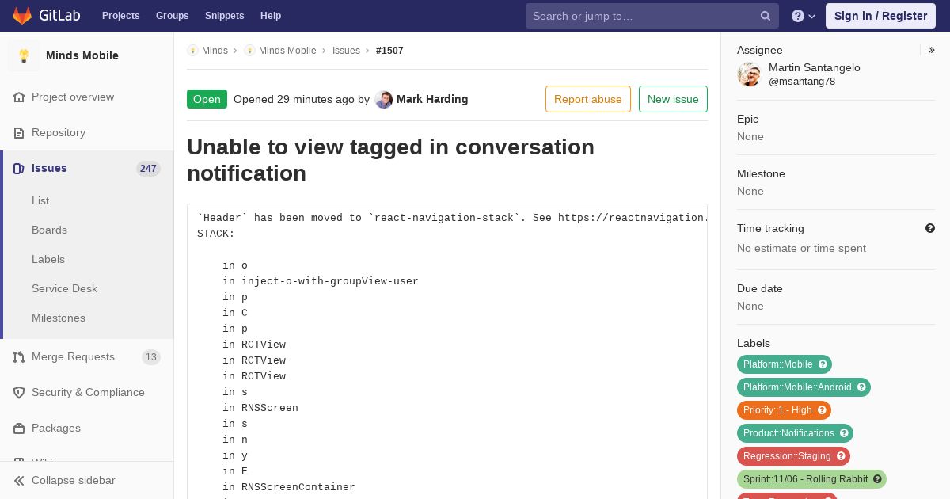The image size is (950, 499).
Task: Click help icon on Sprint::11/06 label
Action: click(877, 479)
